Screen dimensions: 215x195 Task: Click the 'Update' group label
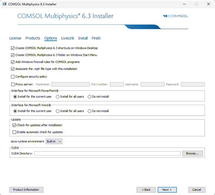[16, 120]
